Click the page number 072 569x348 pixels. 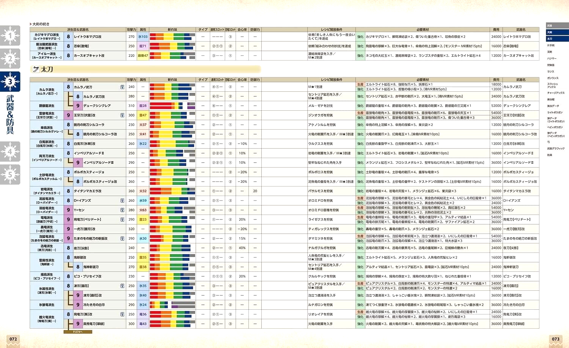coord(13,339)
